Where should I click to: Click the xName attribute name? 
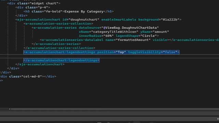coord(84,32)
